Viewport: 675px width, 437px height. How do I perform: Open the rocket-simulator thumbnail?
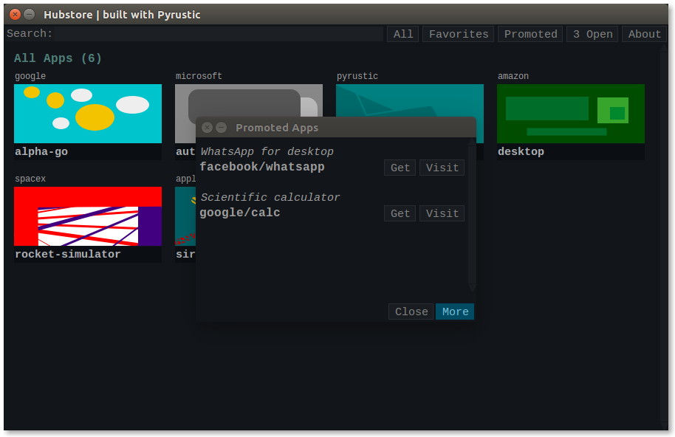(x=88, y=216)
